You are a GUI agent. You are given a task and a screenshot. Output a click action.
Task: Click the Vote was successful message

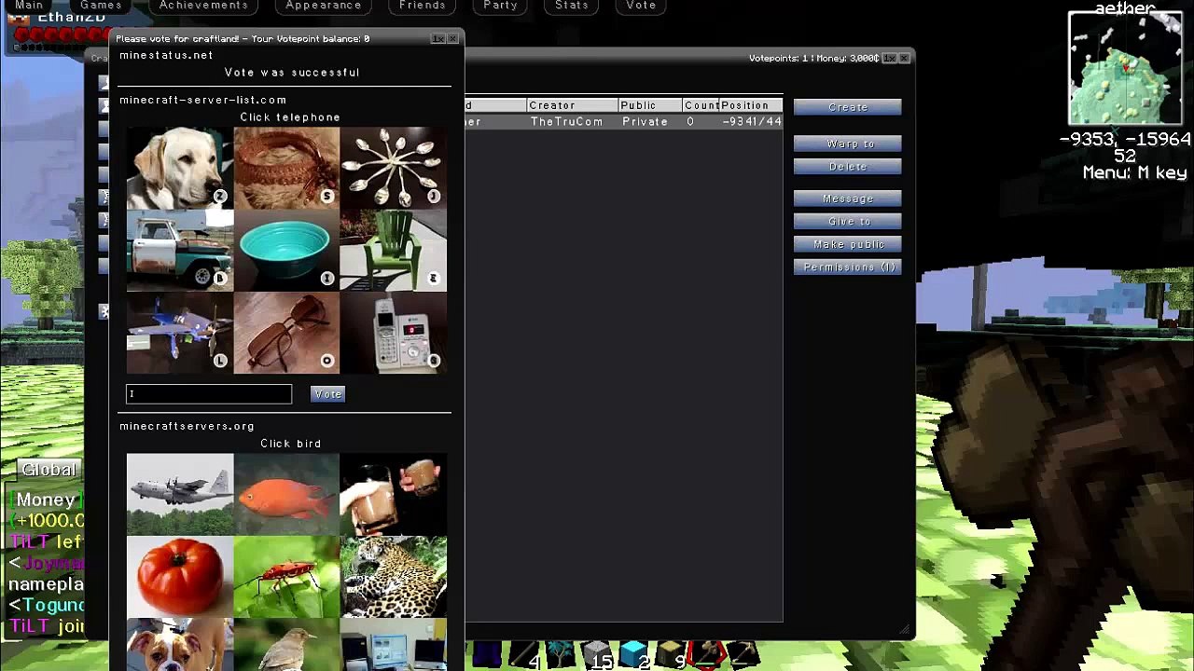click(x=292, y=73)
